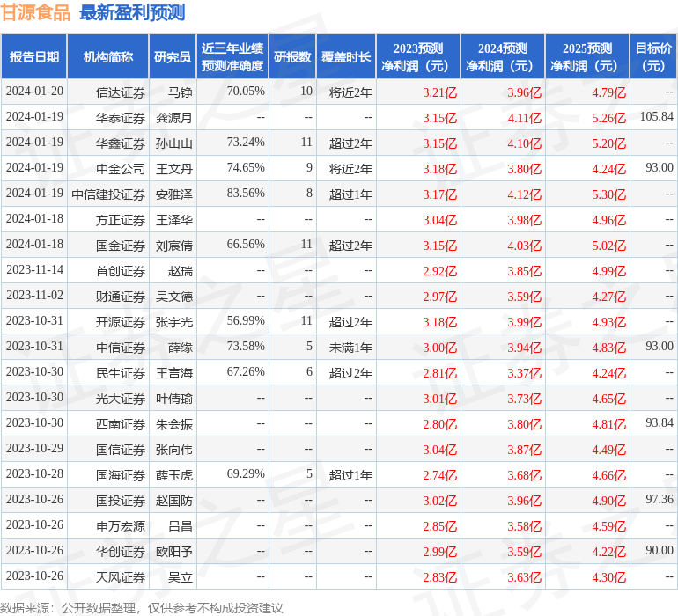The image size is (678, 616).
Task: Click the 近三年业绩预测准确度 column header
Action: point(232,57)
